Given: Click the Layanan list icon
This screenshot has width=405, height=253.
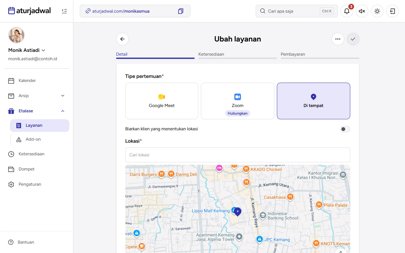Looking at the screenshot, I should (x=19, y=125).
